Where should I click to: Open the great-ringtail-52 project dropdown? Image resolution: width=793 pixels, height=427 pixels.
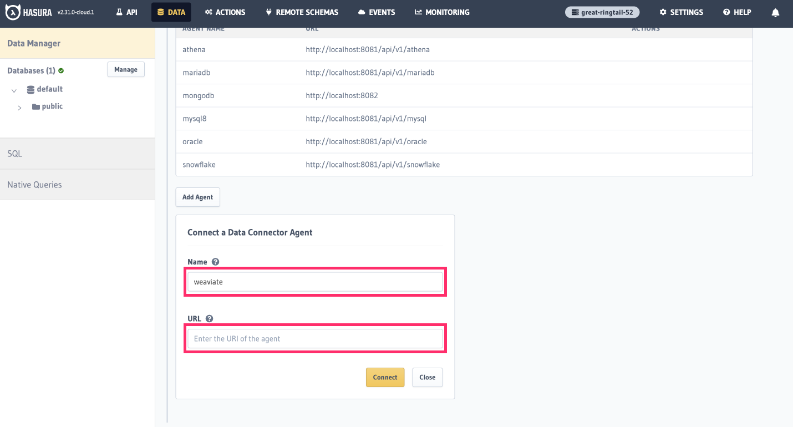pyautogui.click(x=602, y=12)
